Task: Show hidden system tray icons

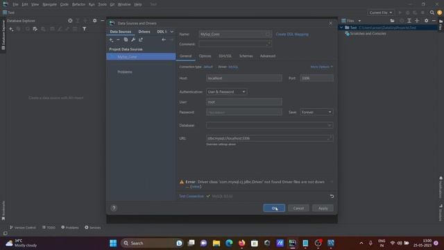Action: (361, 243)
